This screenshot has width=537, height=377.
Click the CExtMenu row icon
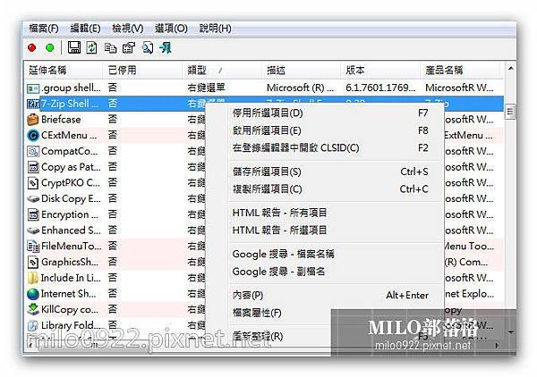coord(33,136)
